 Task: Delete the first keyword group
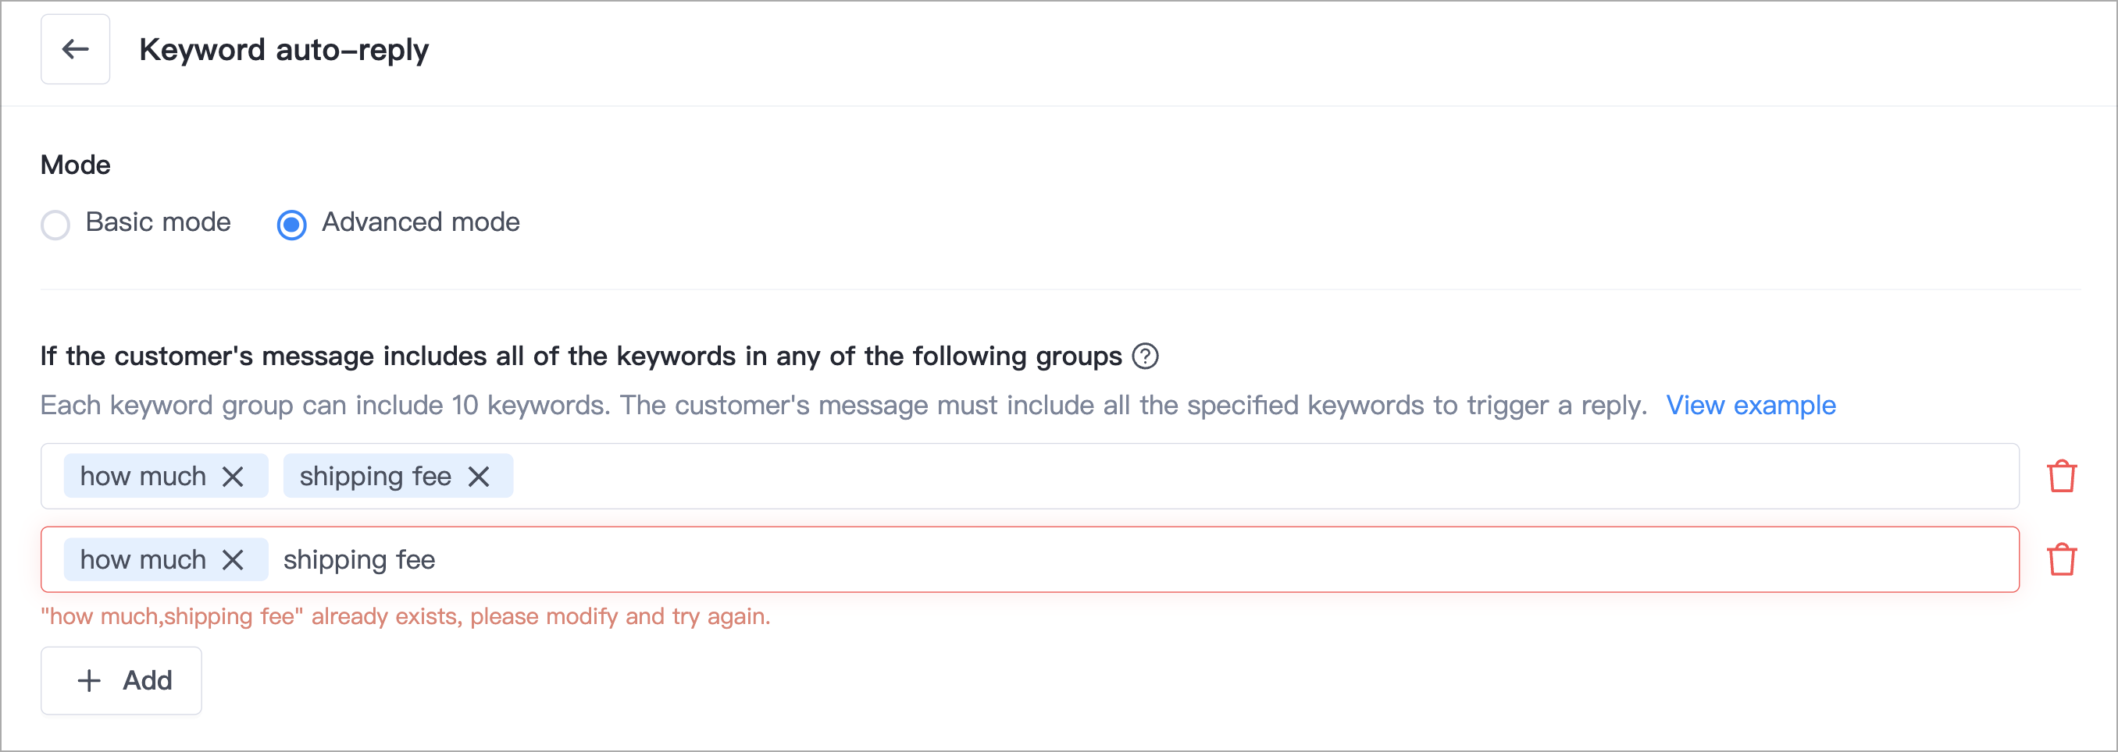tap(2061, 476)
